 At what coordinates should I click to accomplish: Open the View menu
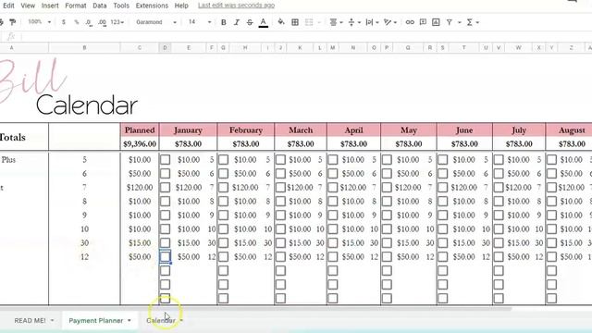coord(28,6)
